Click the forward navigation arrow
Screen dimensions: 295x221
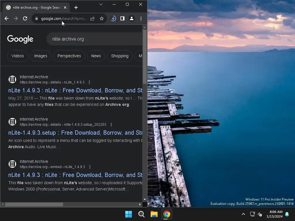click(x=16, y=18)
